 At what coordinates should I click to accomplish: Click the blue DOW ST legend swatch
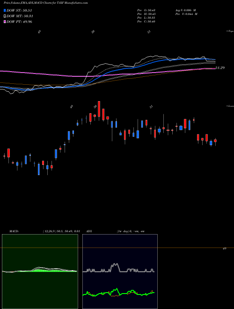pos(5,10)
